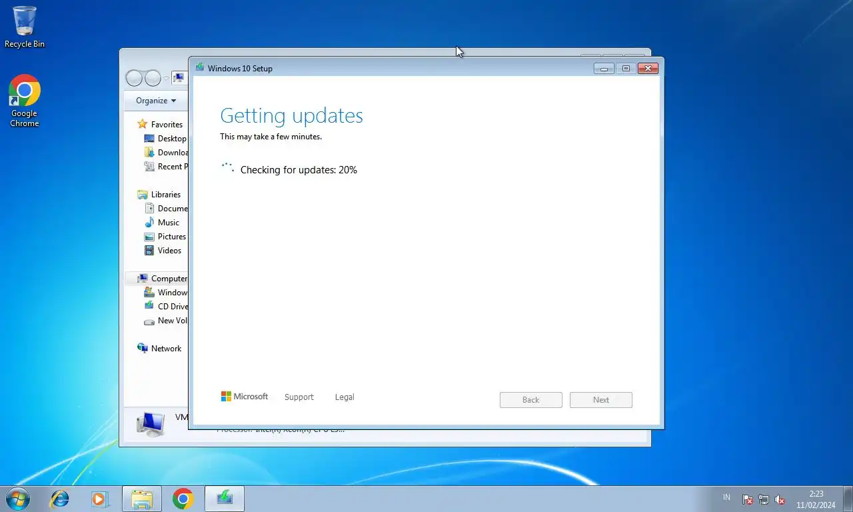Select Computer in Explorer sidebar
This screenshot has height=512, width=853.
click(x=169, y=279)
